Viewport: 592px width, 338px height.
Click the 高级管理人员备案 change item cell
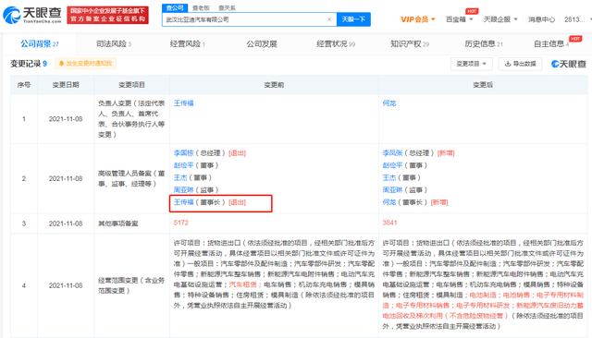(131, 178)
